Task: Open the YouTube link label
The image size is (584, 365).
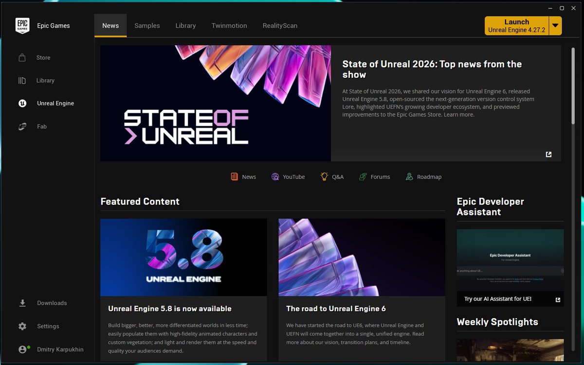Action: pos(294,177)
